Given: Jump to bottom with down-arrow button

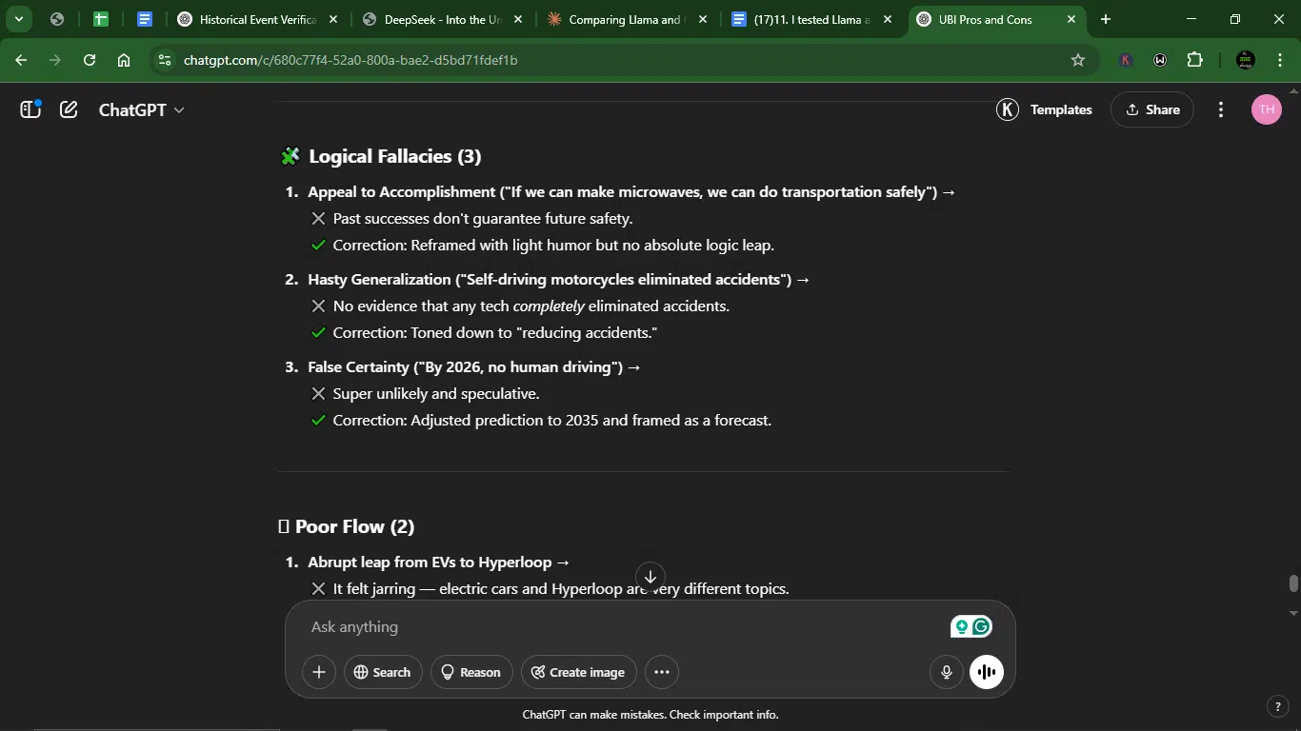Looking at the screenshot, I should point(650,576).
